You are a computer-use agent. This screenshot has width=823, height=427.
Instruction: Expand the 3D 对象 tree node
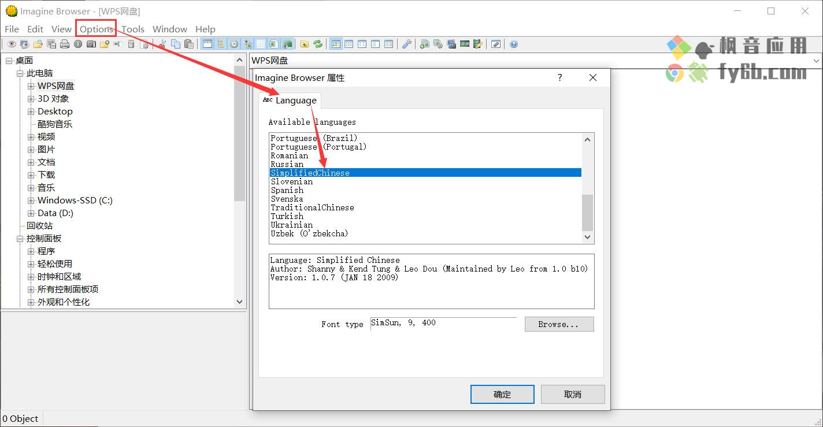[31, 99]
